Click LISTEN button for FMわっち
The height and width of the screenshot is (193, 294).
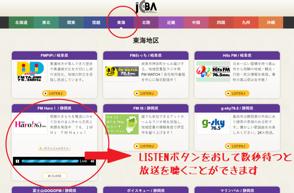[x=146, y=94]
